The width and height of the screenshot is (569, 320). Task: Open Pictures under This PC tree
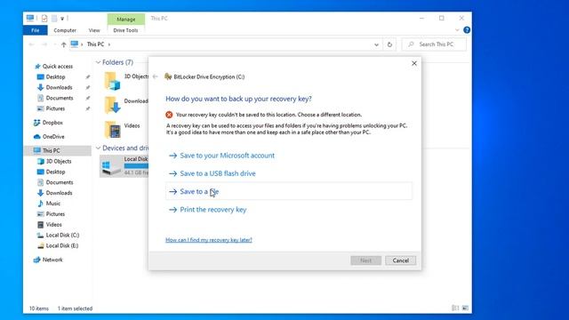pos(55,213)
